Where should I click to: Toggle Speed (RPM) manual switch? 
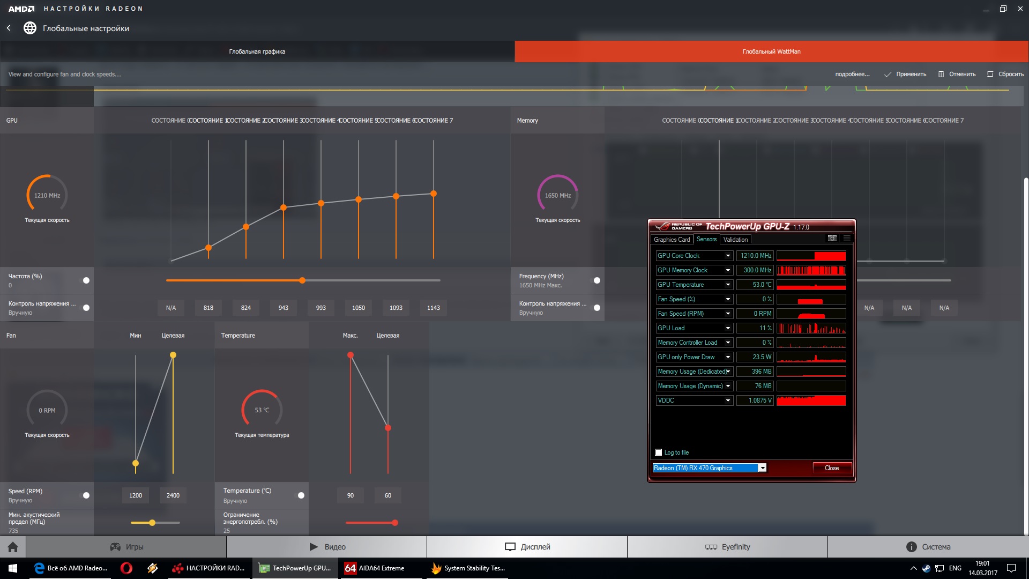click(85, 495)
